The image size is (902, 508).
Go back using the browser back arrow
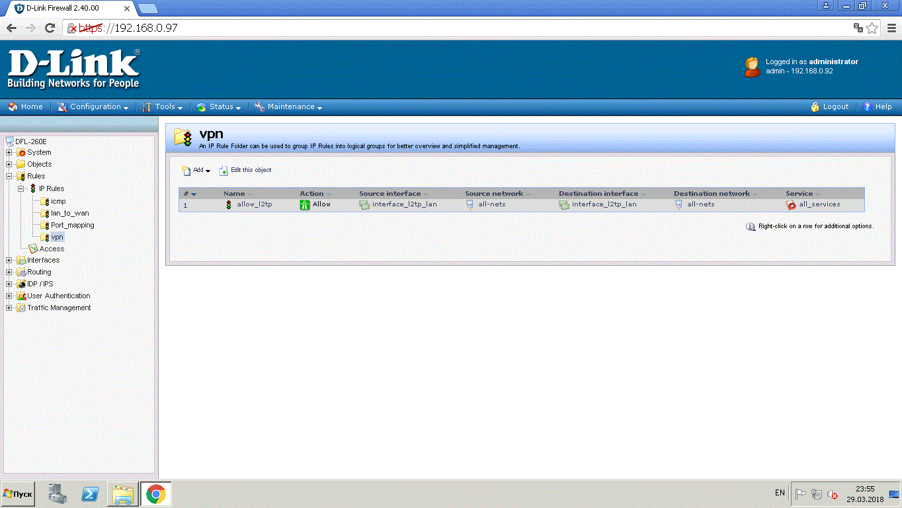point(11,28)
